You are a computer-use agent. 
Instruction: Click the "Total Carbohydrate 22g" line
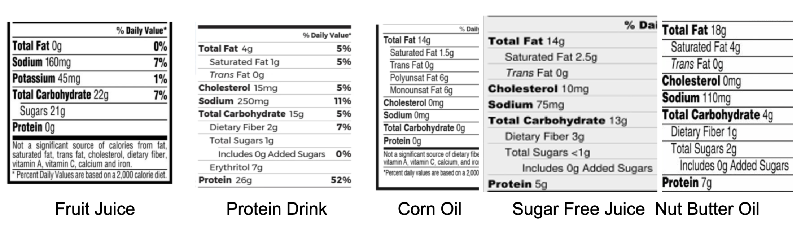[x=60, y=95]
